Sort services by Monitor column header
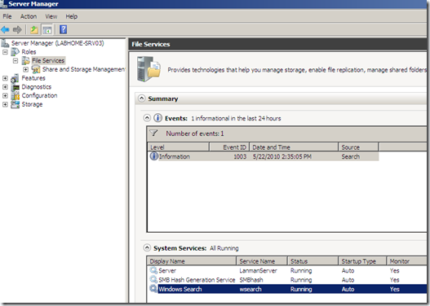The image size is (430, 306). (x=406, y=261)
